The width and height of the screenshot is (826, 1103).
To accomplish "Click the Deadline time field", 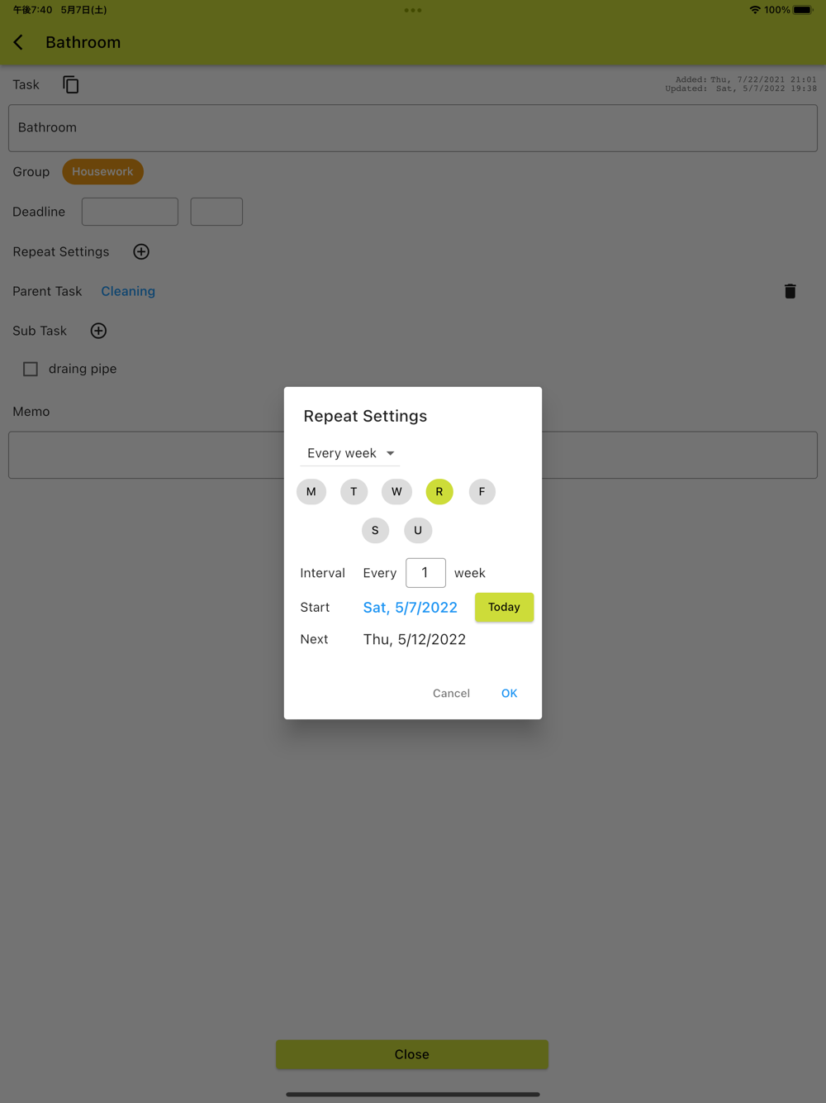I will [216, 212].
